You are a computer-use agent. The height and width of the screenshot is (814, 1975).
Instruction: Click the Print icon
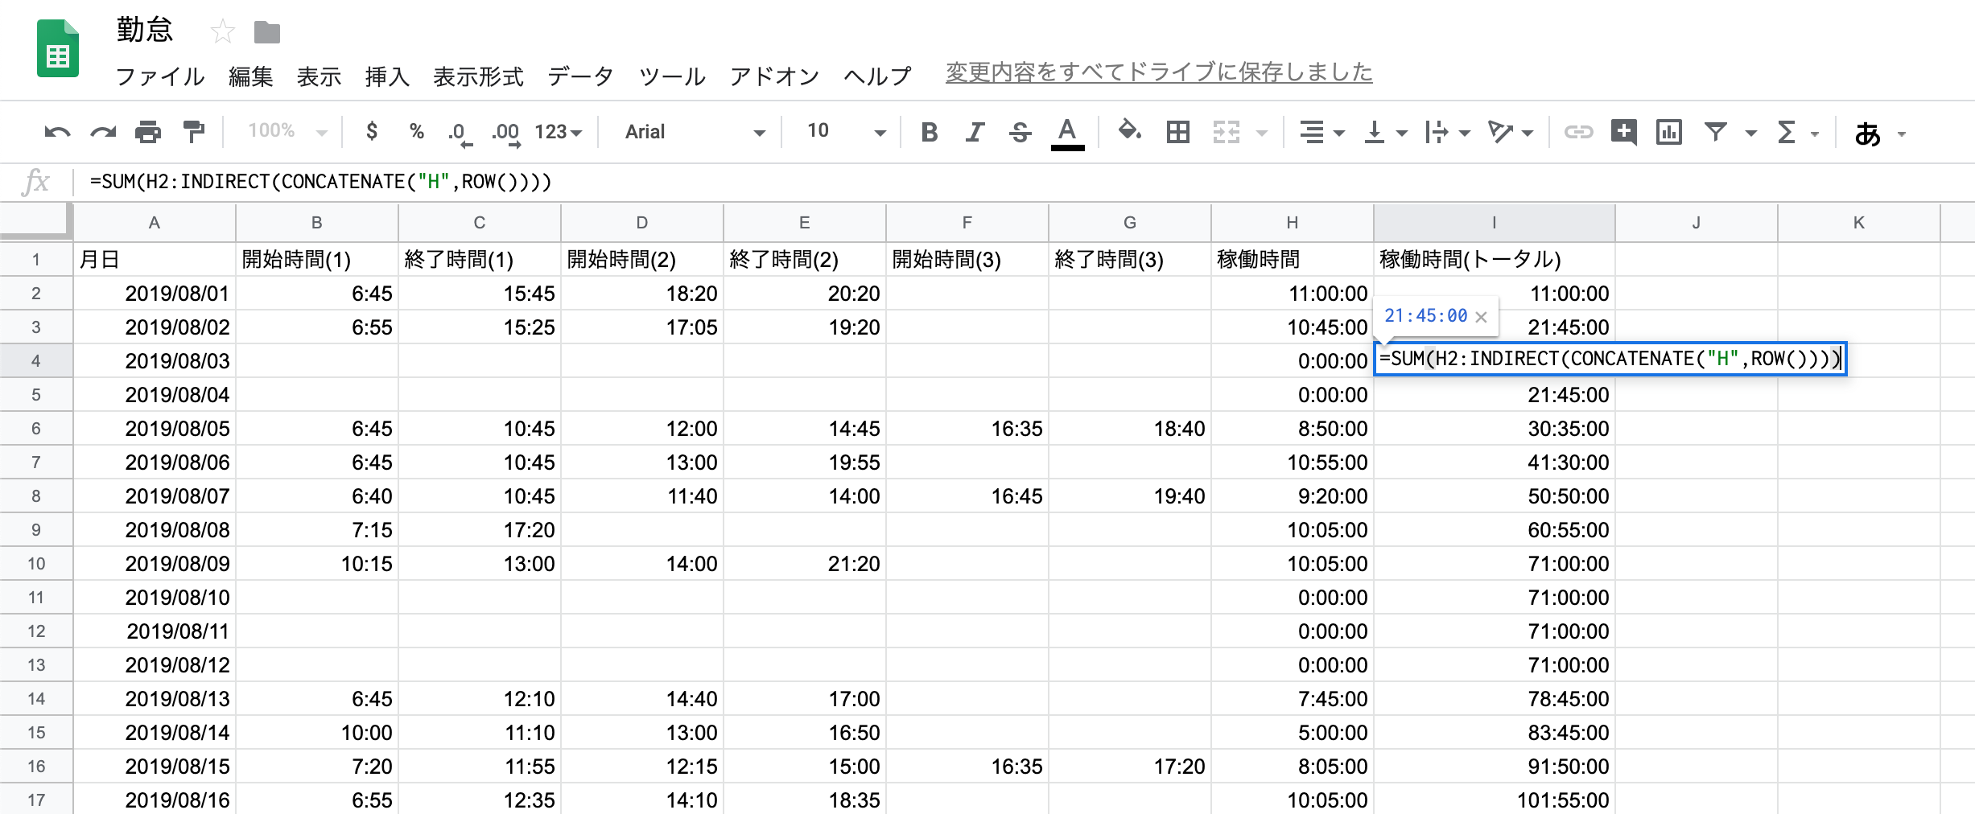pos(148,132)
